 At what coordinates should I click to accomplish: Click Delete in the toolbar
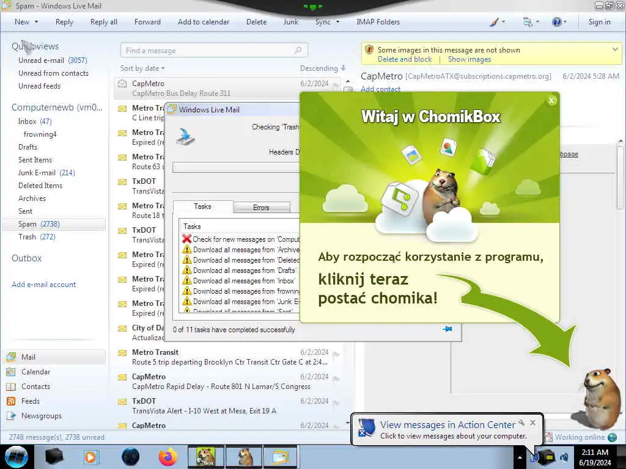point(256,22)
